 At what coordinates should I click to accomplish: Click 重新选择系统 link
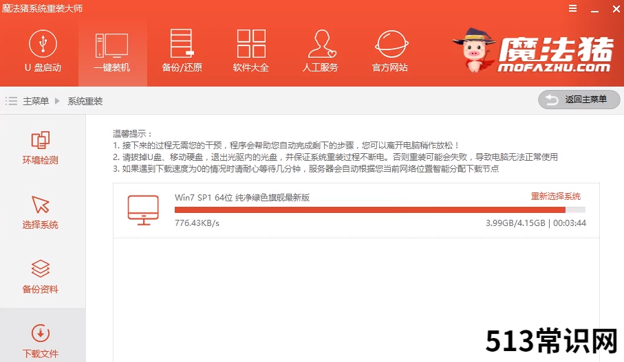pos(556,196)
